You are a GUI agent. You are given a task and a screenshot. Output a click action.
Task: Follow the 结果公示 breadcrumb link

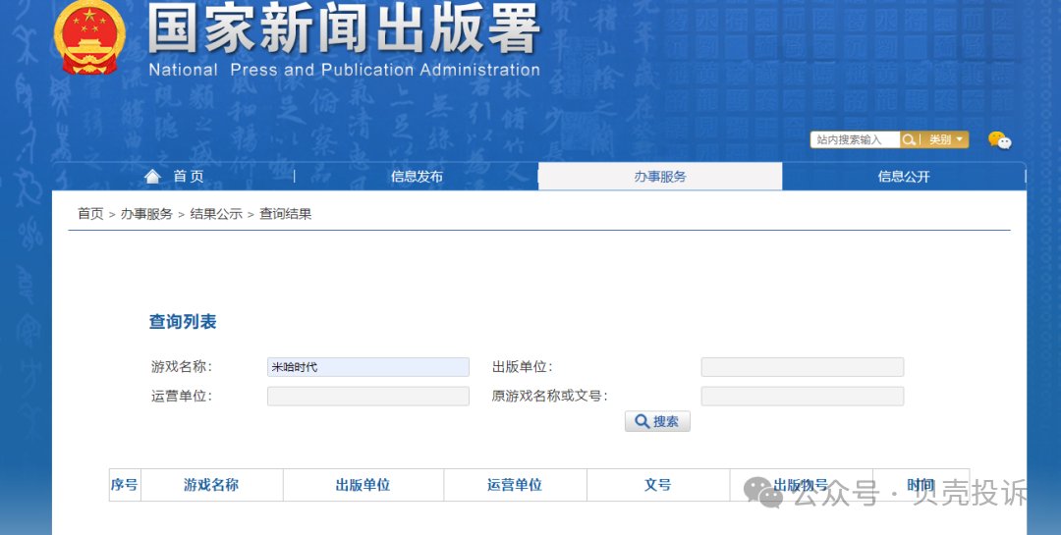216,214
